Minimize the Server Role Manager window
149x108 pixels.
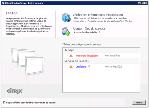click(x=139, y=3)
